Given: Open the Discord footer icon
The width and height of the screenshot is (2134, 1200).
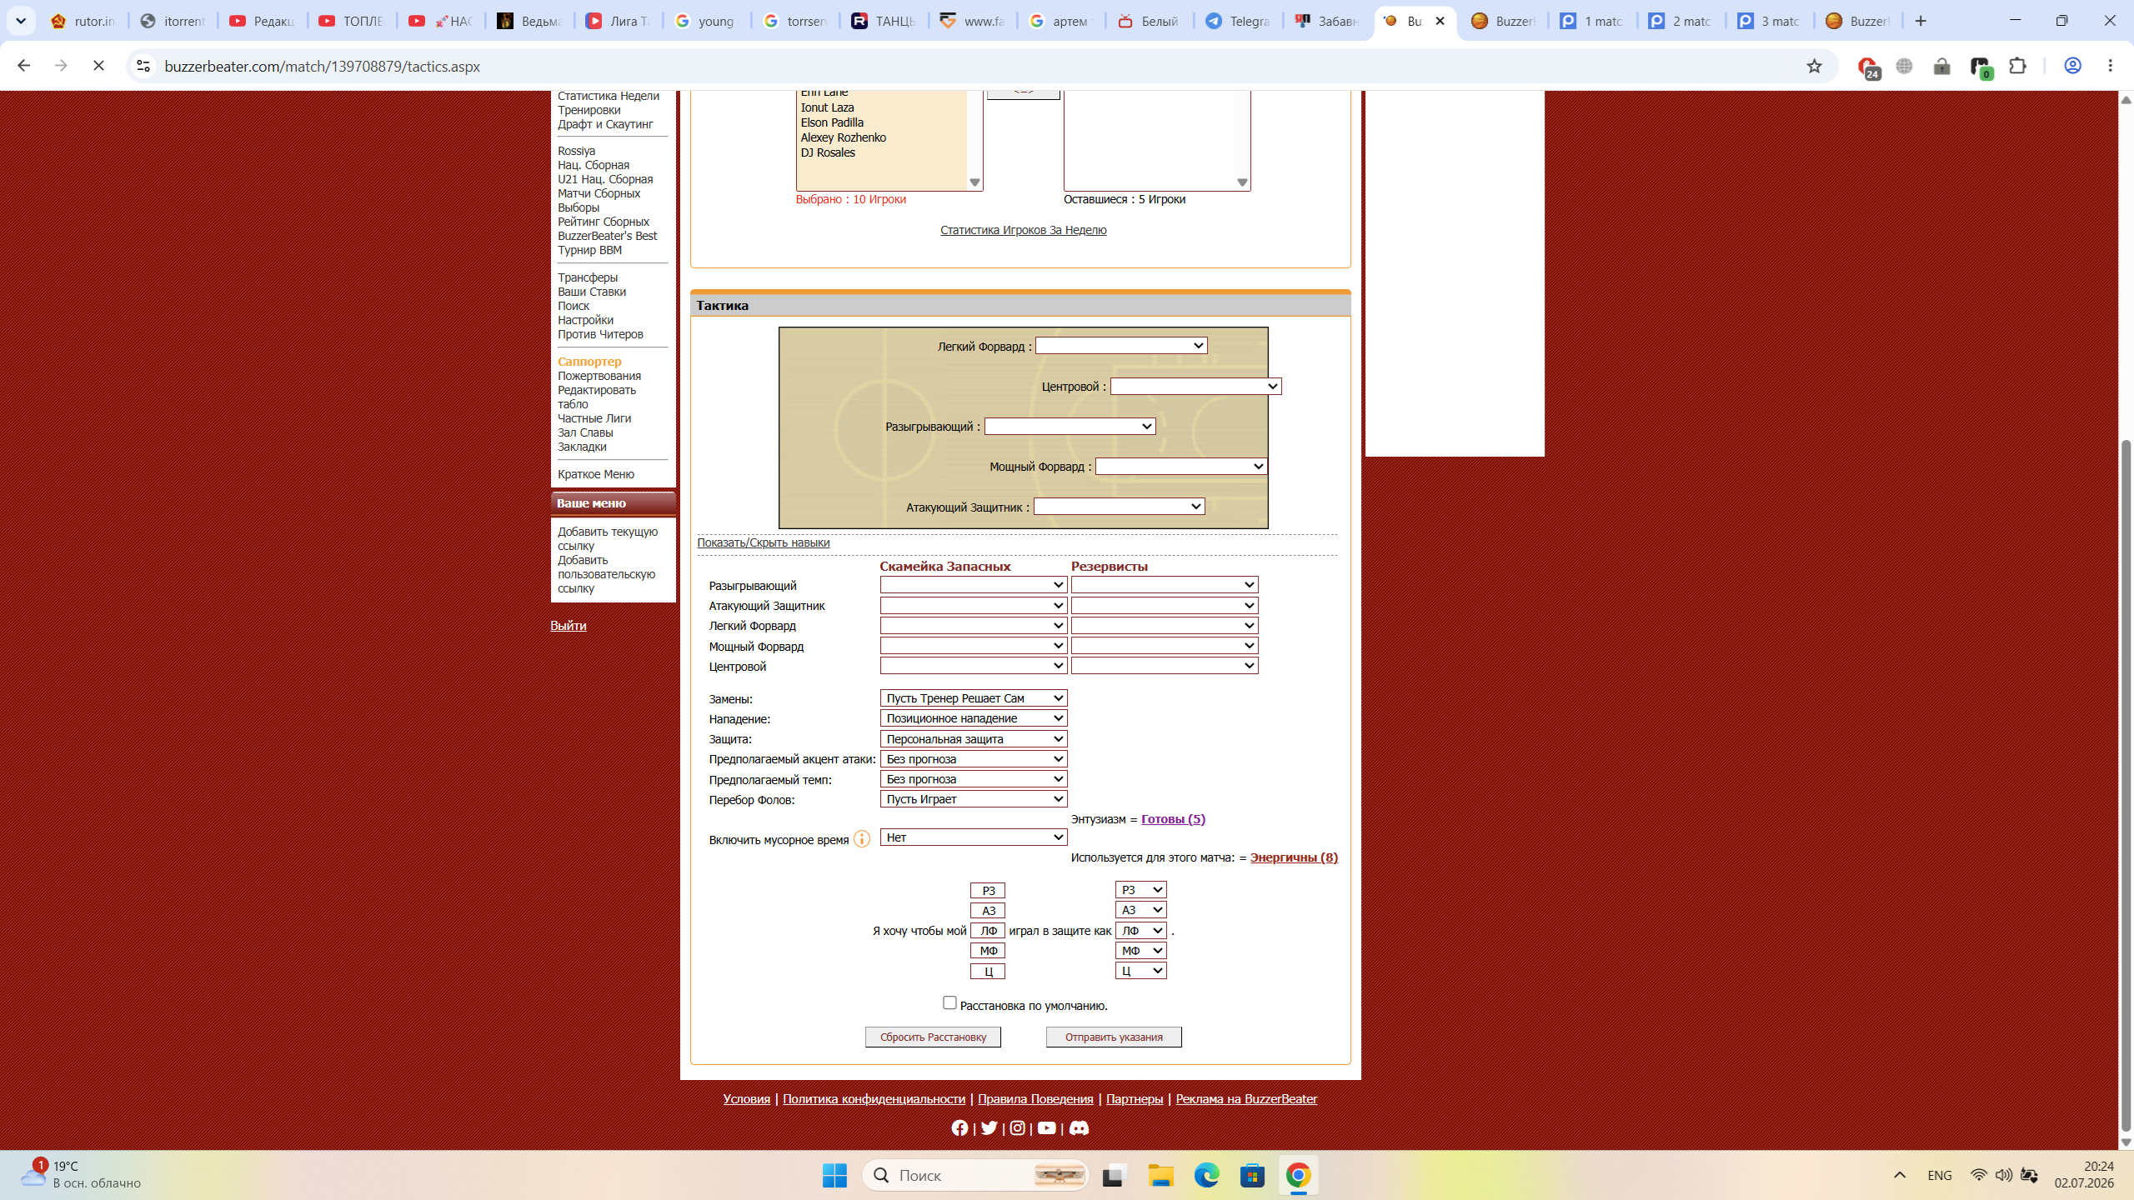Looking at the screenshot, I should click(1079, 1128).
